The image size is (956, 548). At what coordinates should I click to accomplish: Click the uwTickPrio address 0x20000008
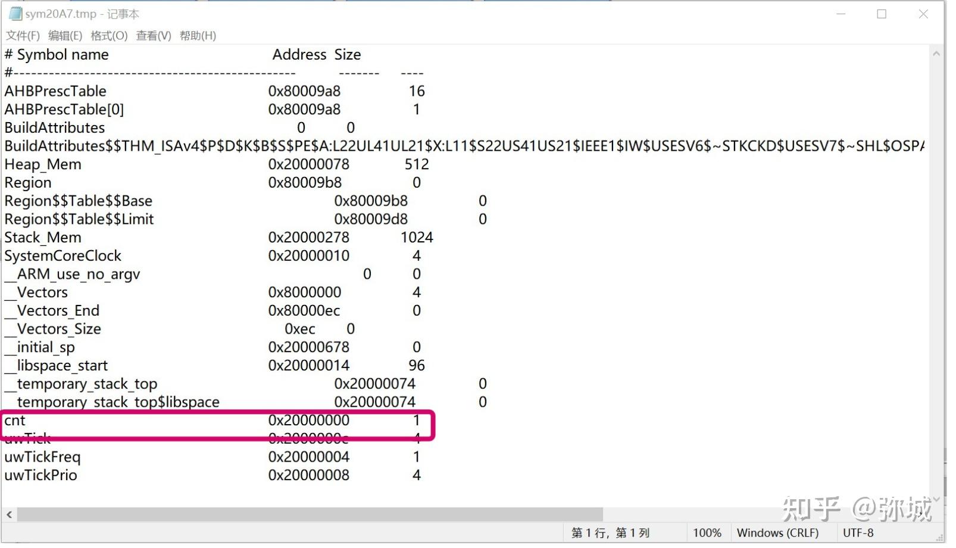click(x=309, y=475)
